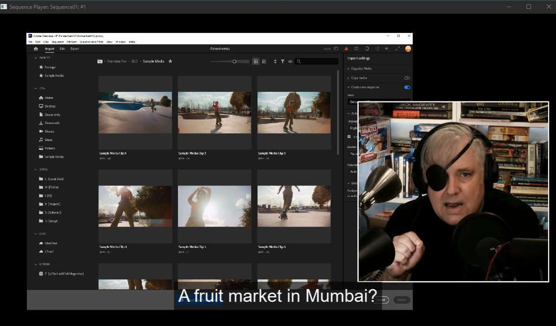556x326 pixels.
Task: Select Sample Media Clip 3 thumbnail
Action: (294, 113)
